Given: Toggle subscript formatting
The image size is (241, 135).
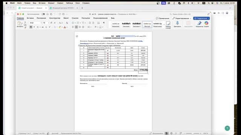Looking at the screenshot, I should pyautogui.click(x=46, y=27).
